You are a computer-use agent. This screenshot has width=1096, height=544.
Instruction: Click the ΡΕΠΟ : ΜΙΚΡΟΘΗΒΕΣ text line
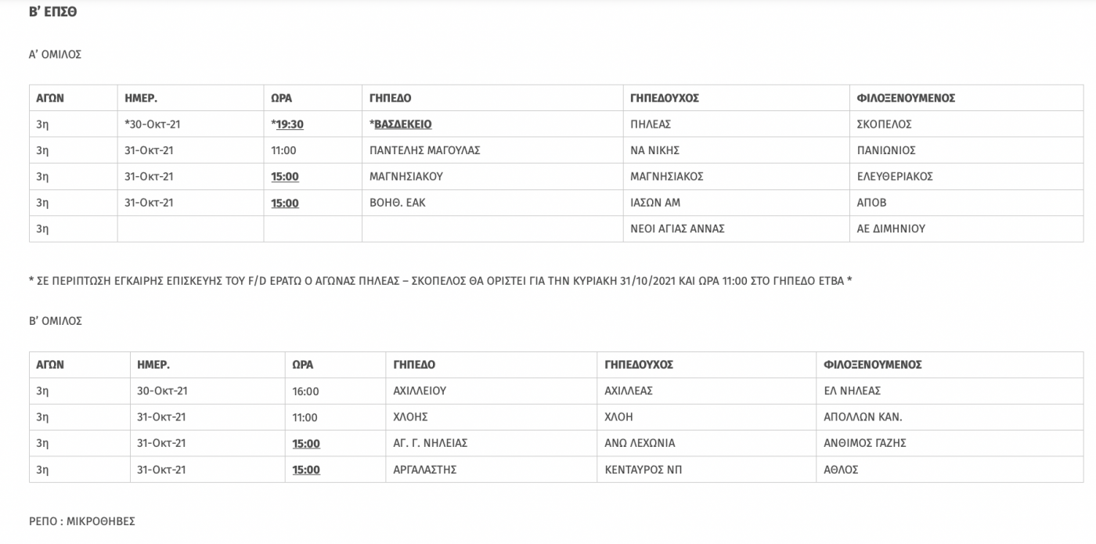tap(82, 521)
